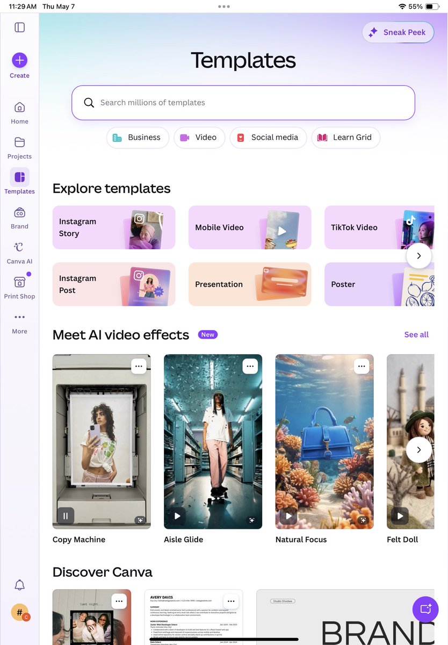
Task: Open Aisle Glide effect thumbnail
Action: [x=213, y=442]
